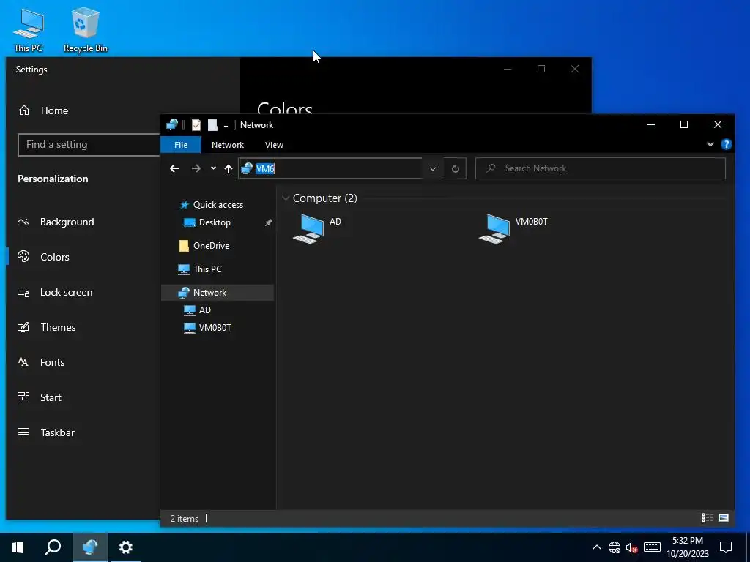
Task: Click the address bar showing VM6
Action: click(x=330, y=168)
